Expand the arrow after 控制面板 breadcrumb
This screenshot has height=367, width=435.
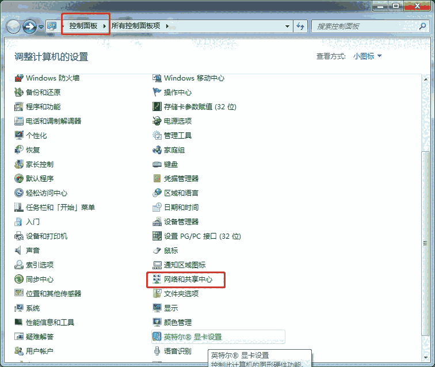(104, 26)
